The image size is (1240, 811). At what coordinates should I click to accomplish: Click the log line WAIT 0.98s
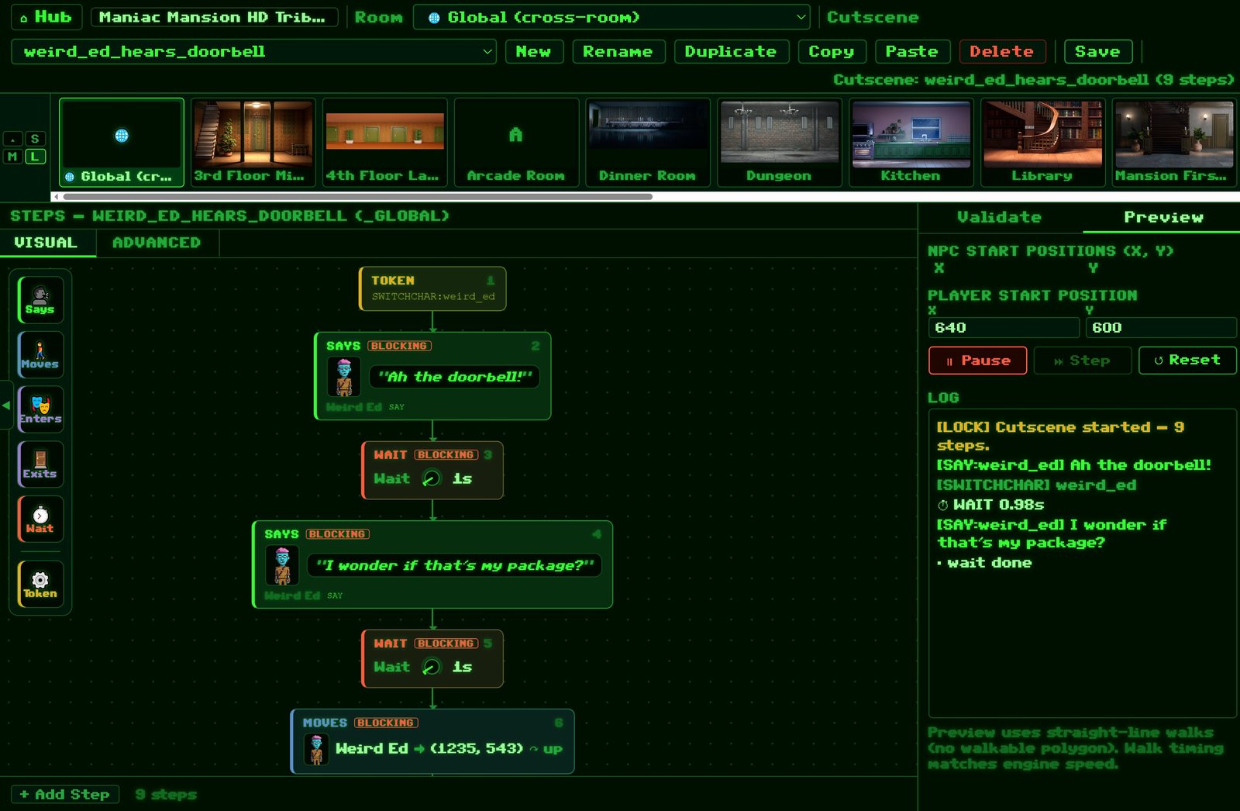coord(990,505)
